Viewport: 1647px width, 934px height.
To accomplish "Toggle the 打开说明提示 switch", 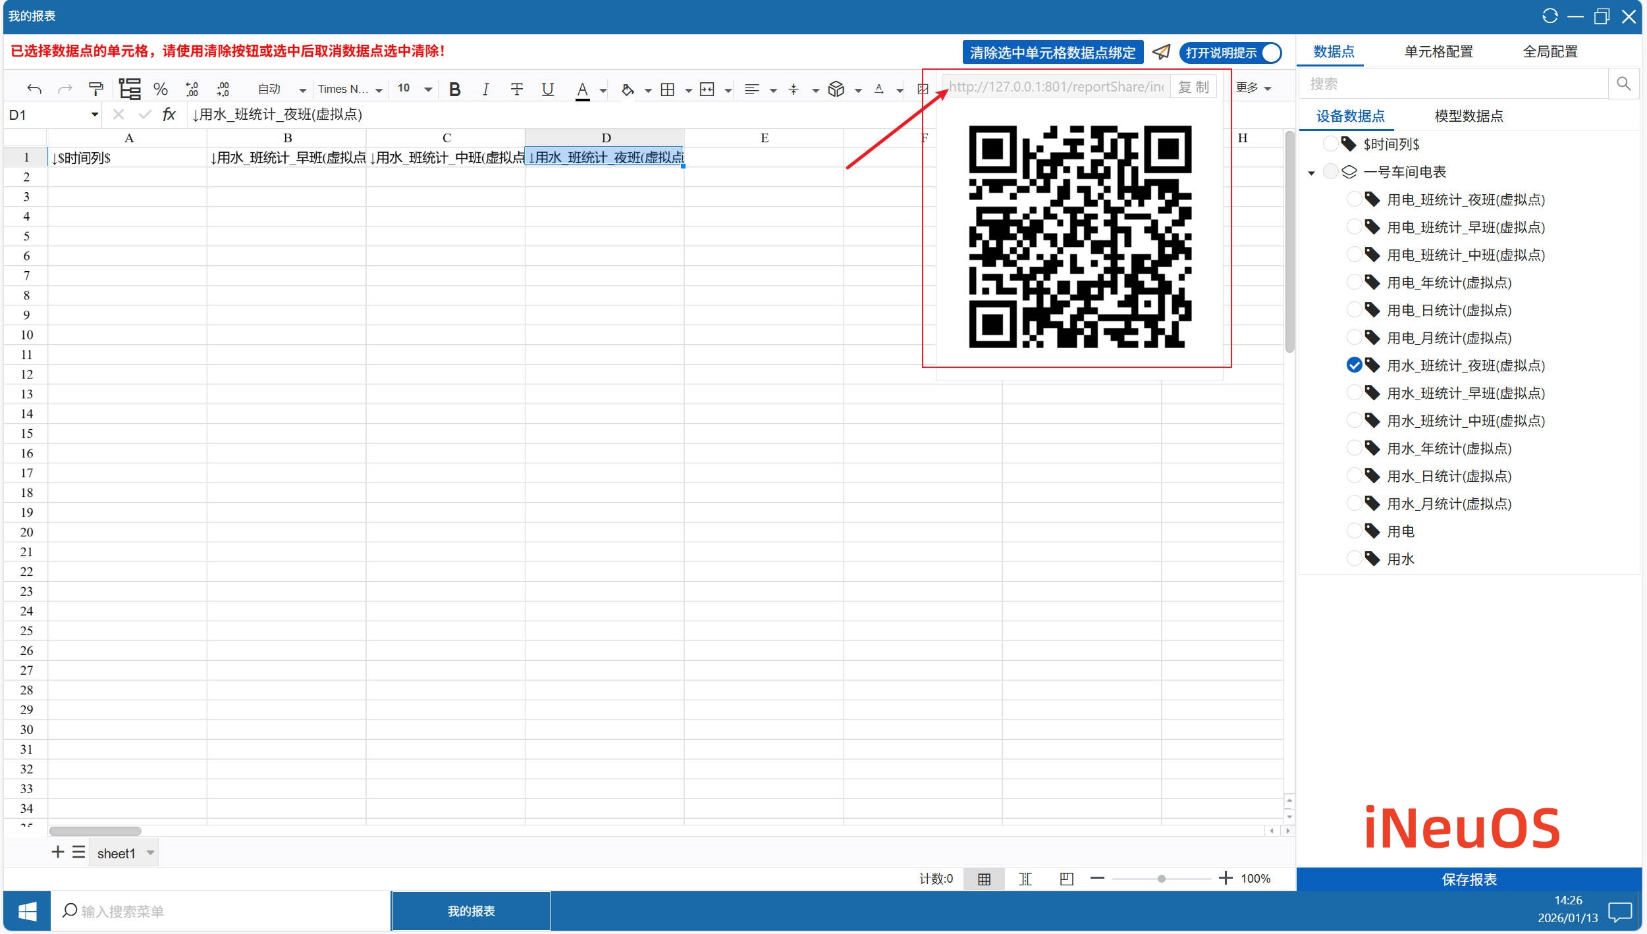I will click(1230, 53).
